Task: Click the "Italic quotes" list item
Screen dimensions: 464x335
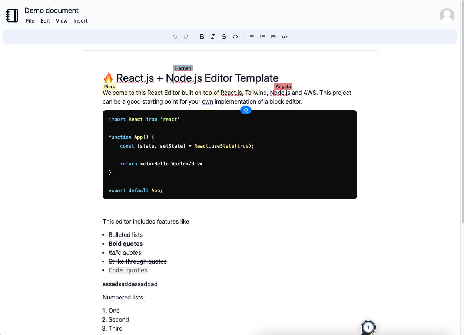Action: (x=125, y=252)
